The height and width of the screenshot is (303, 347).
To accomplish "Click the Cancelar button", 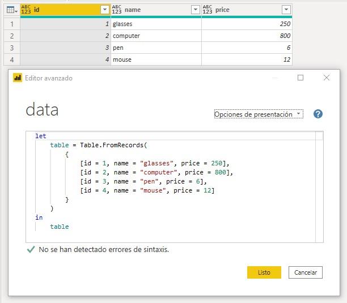I will point(306,272).
